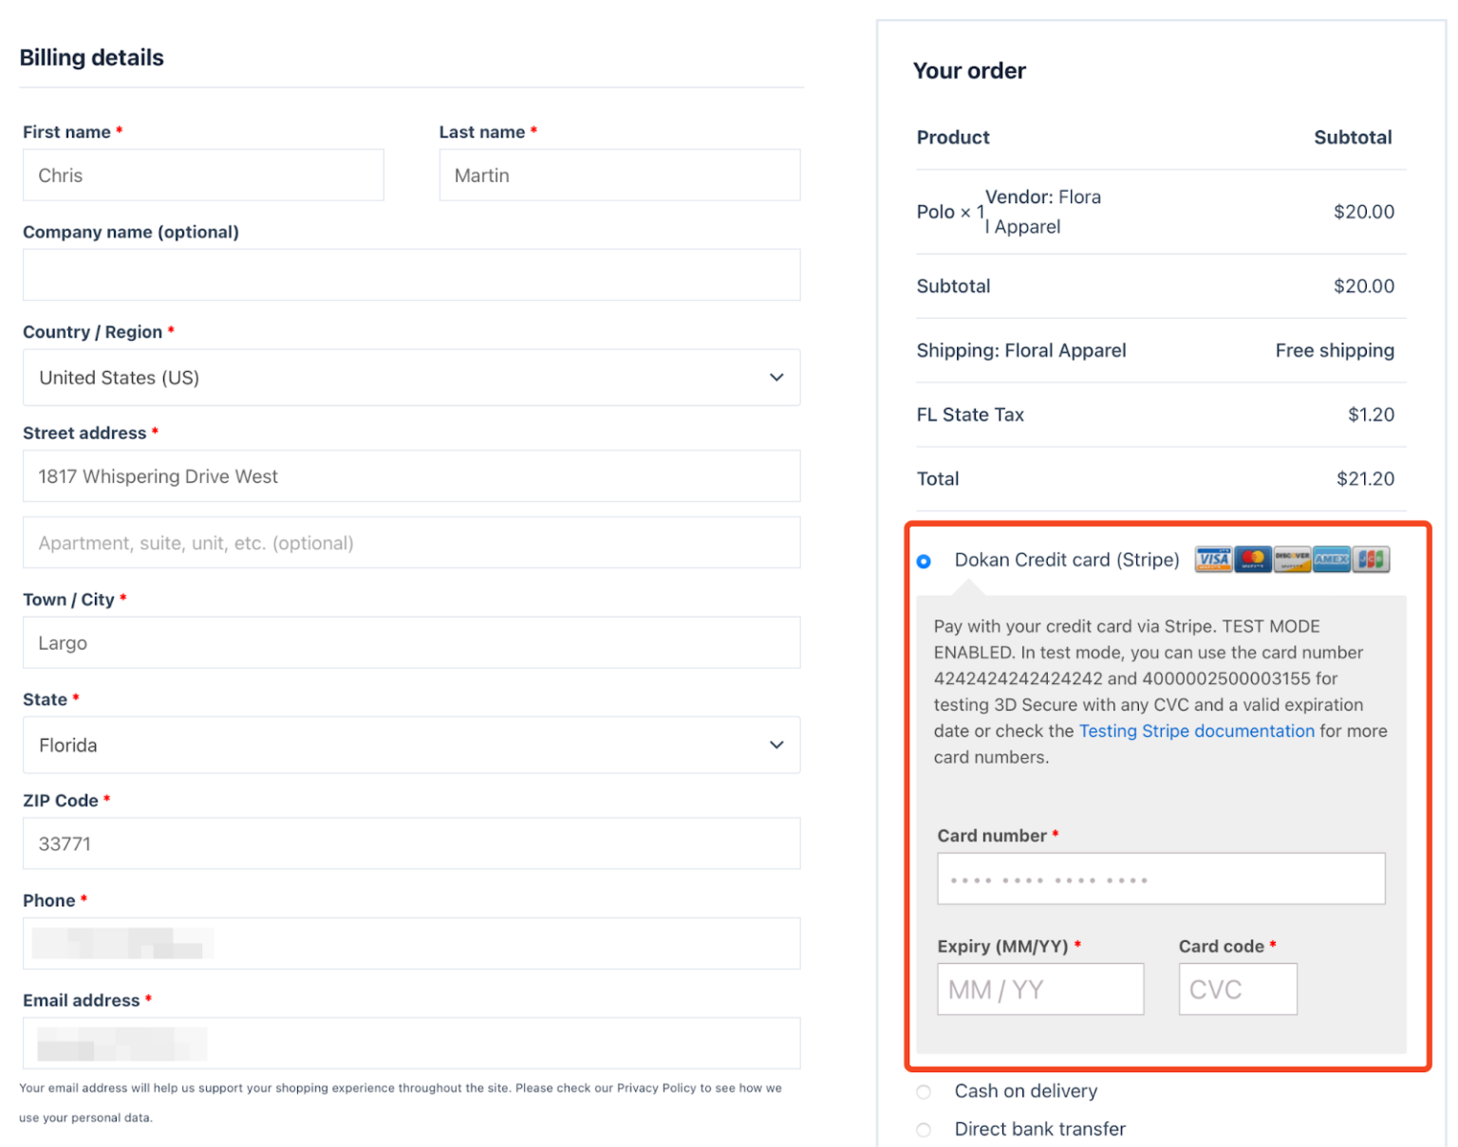
Task: Click the Expiry MM/YY field
Action: tap(1040, 989)
